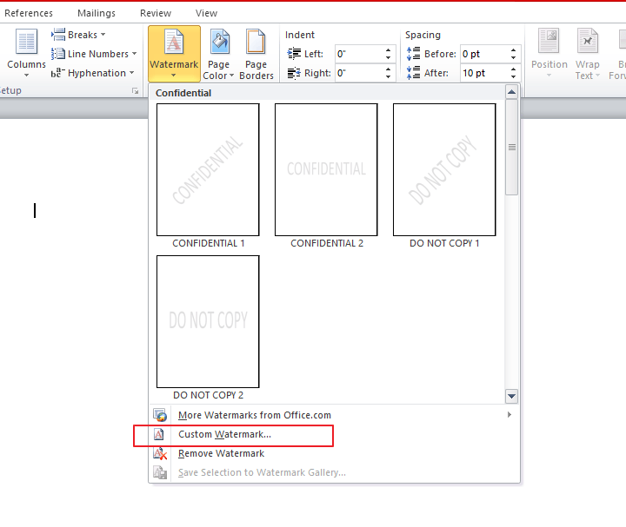This screenshot has width=626, height=527.
Task: Open the Watermark dropdown arrow
Action: point(174,75)
